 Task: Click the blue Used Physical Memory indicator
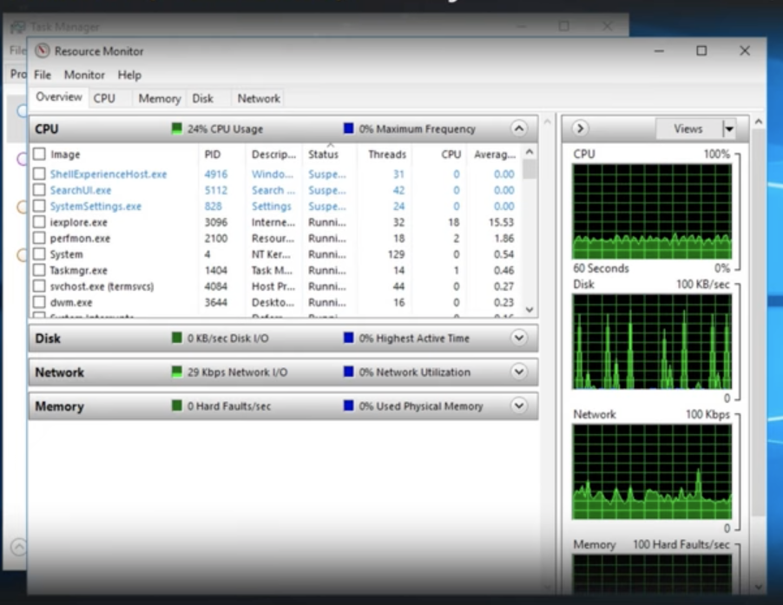click(349, 405)
